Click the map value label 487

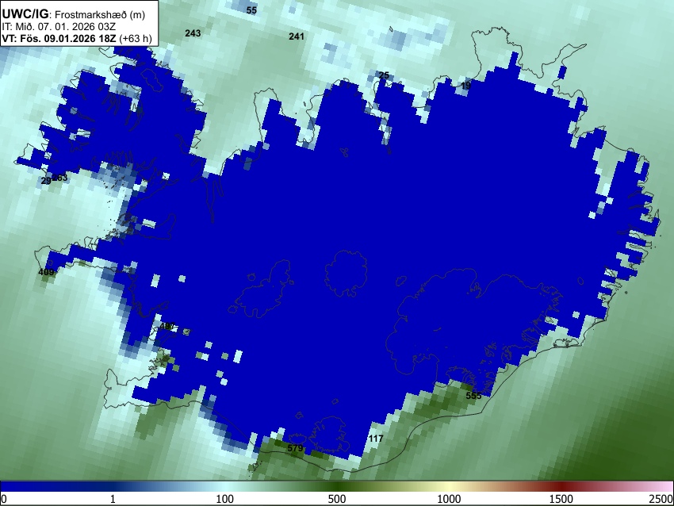167,326
